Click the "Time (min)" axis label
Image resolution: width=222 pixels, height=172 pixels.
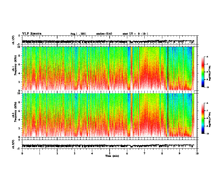pos(112,156)
